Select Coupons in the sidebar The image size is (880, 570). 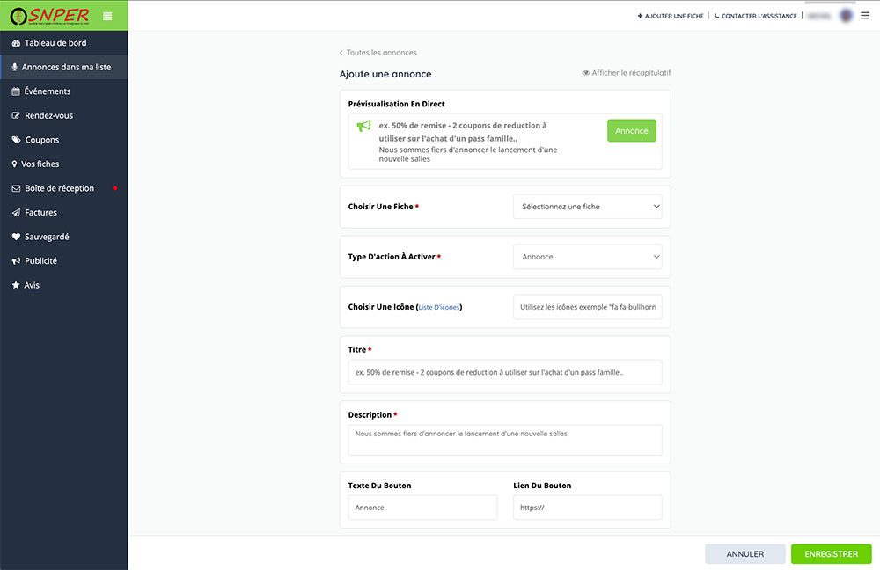[x=42, y=140]
